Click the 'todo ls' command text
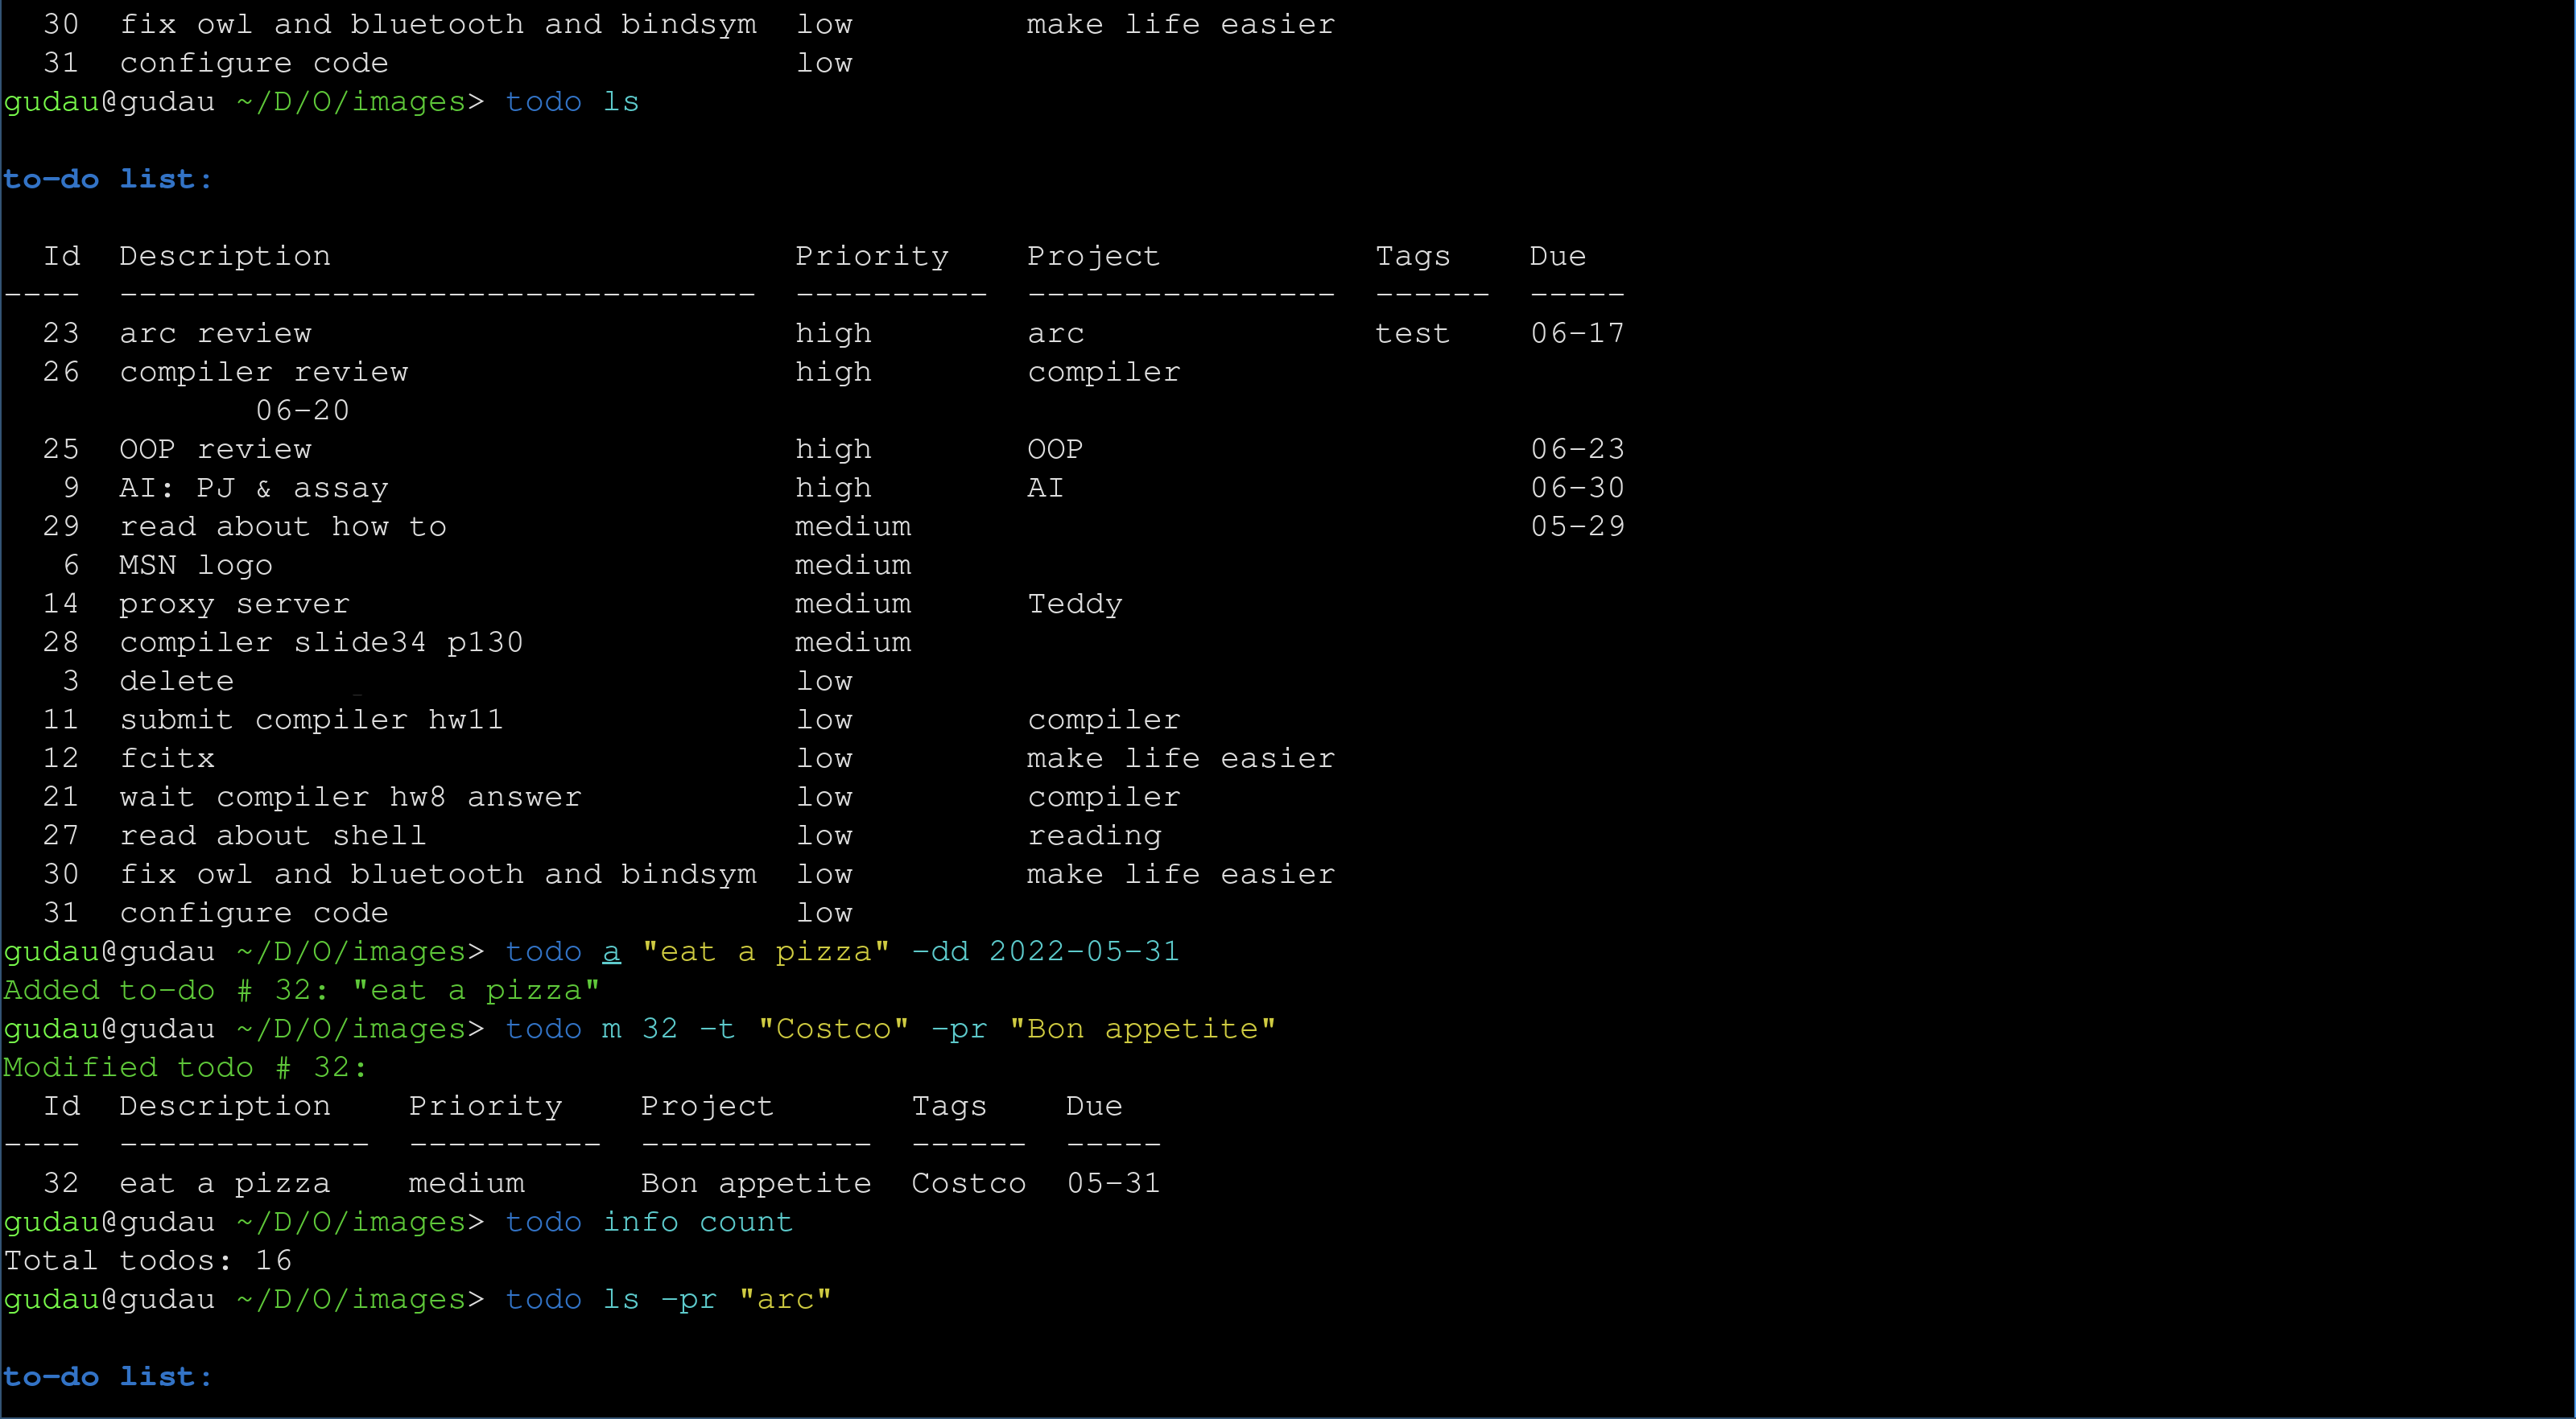Image resolution: width=2576 pixels, height=1419 pixels. pyautogui.click(x=571, y=102)
